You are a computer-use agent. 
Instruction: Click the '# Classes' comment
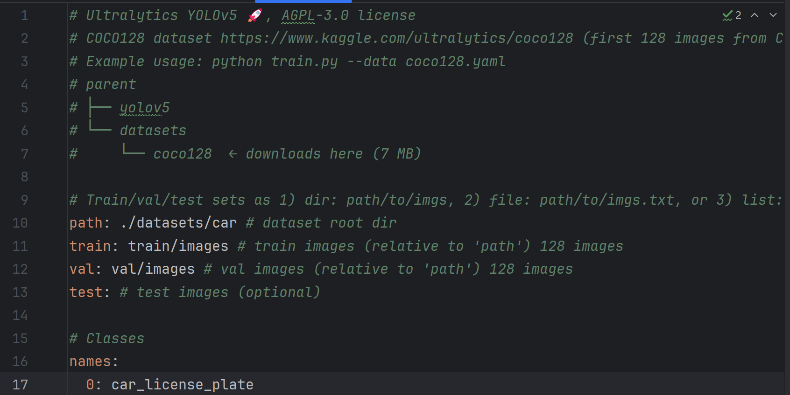click(x=107, y=339)
